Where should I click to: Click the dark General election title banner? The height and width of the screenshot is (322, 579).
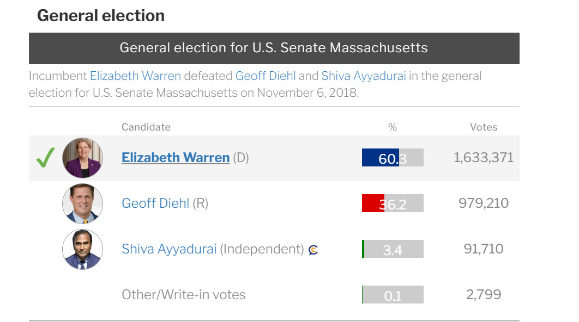point(274,48)
